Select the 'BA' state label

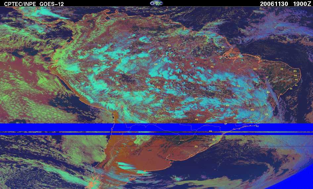click(x=268, y=92)
